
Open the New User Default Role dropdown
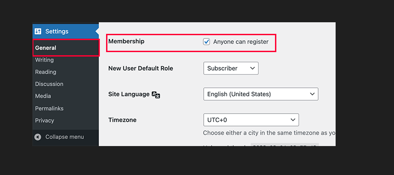coord(231,68)
